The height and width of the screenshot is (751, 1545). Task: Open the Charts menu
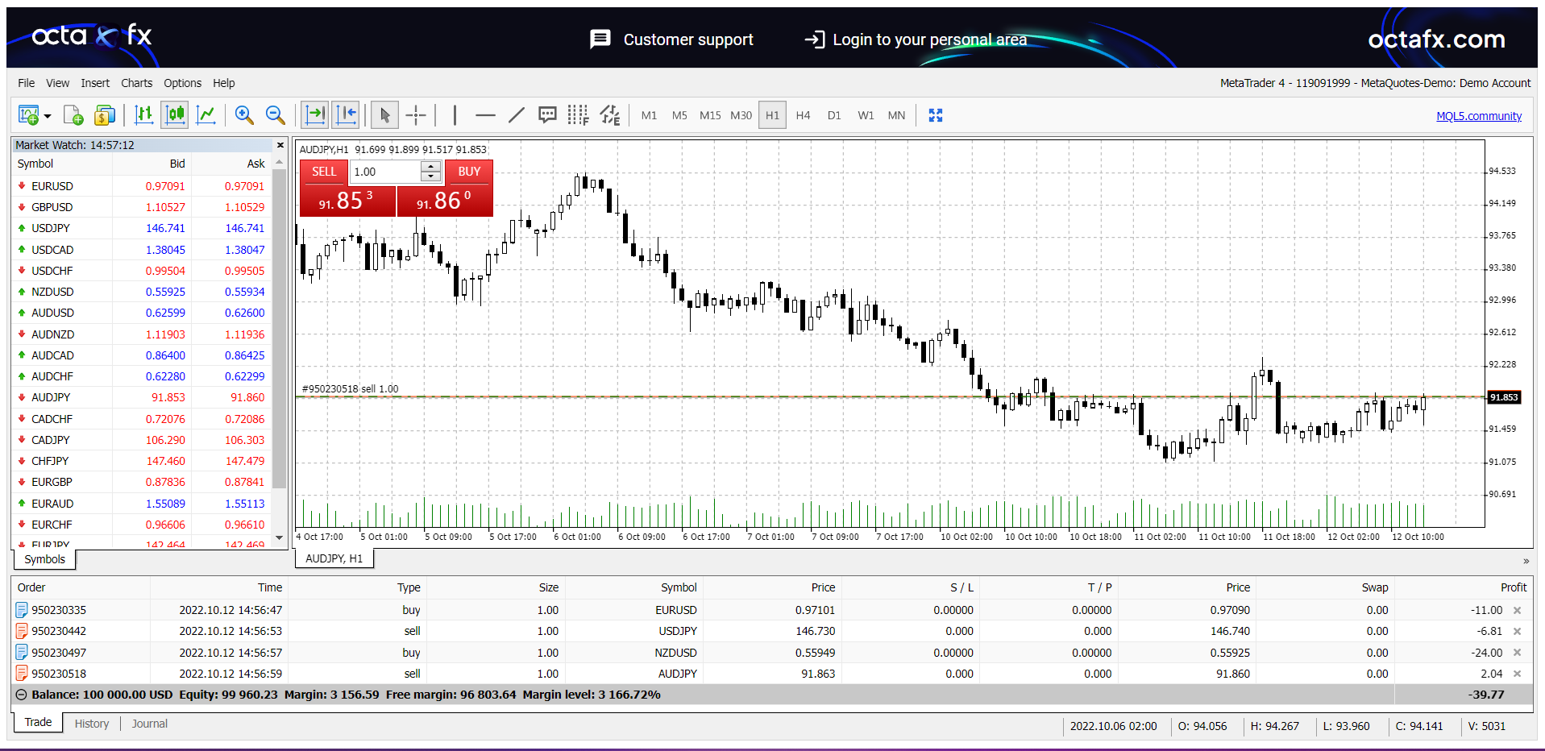tap(136, 83)
